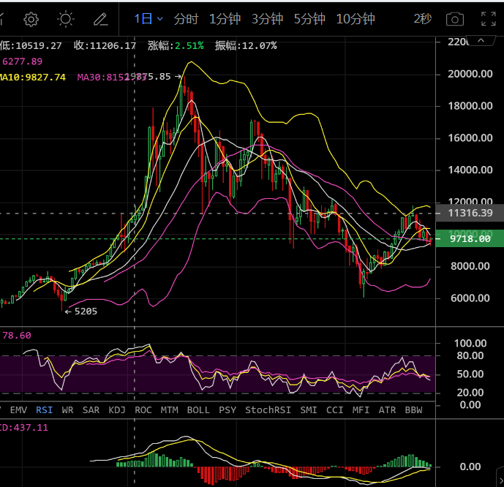Image resolution: width=504 pixels, height=487 pixels.
Task: Collapse price axis using up chevron
Action: coord(481,41)
